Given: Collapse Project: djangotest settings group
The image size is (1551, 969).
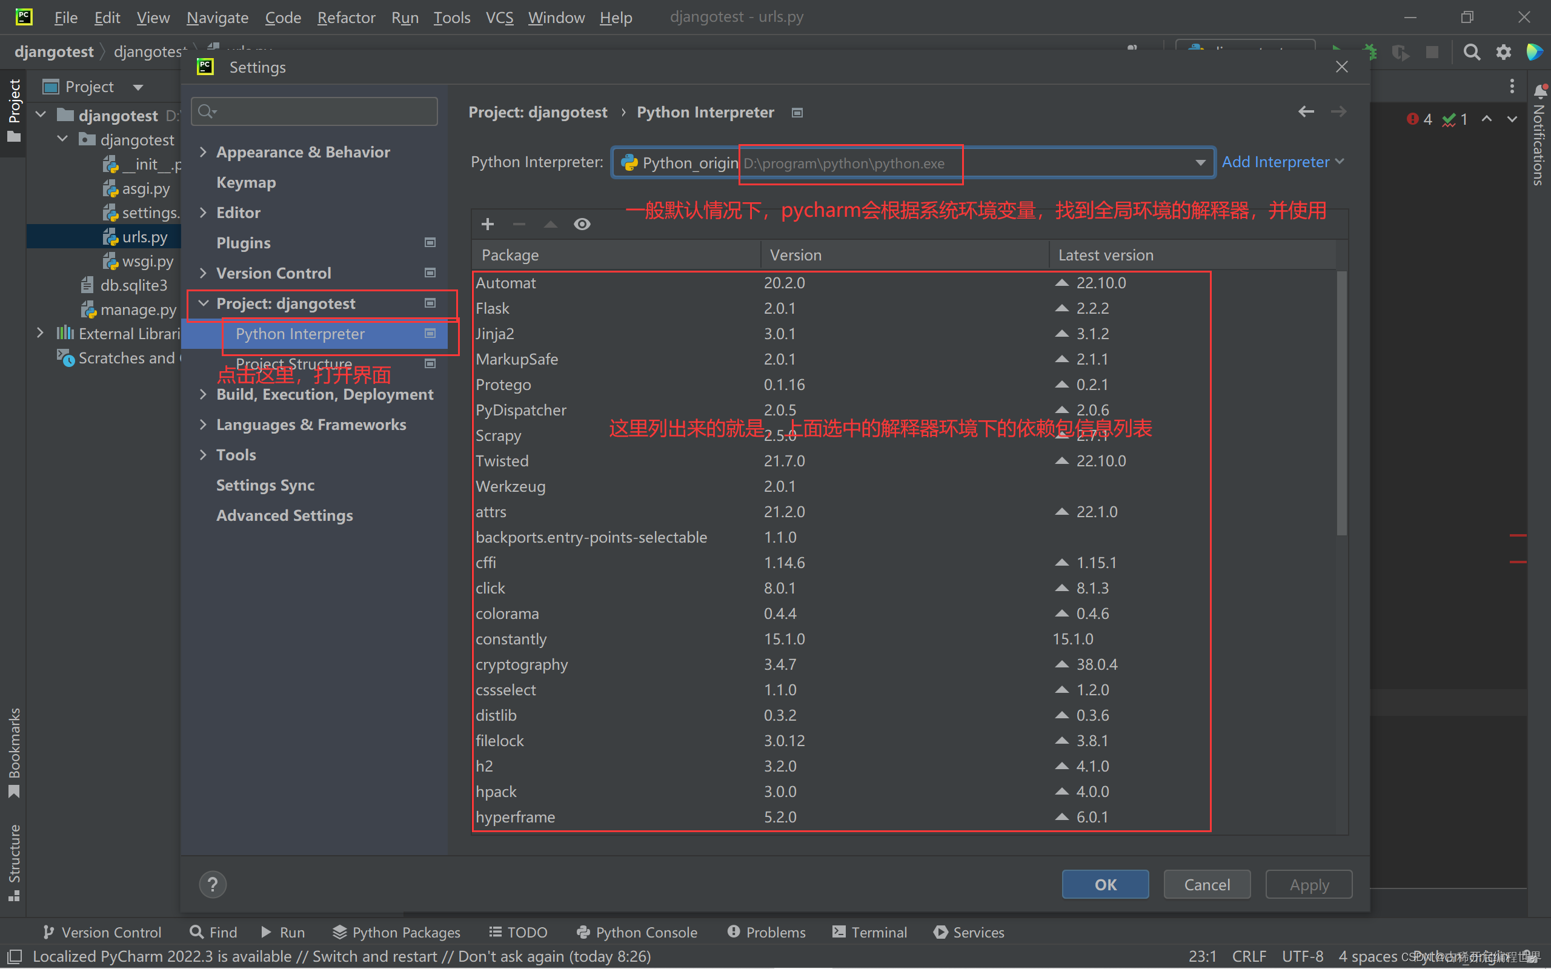Looking at the screenshot, I should click(x=203, y=303).
